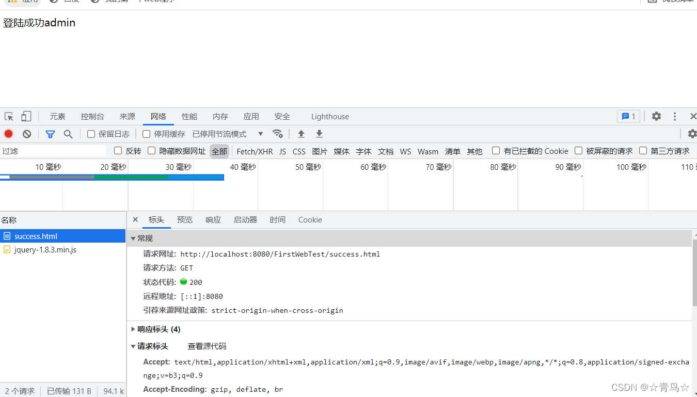The image size is (697, 397).
Task: Switch to the 应用 tab
Action: [x=251, y=116]
